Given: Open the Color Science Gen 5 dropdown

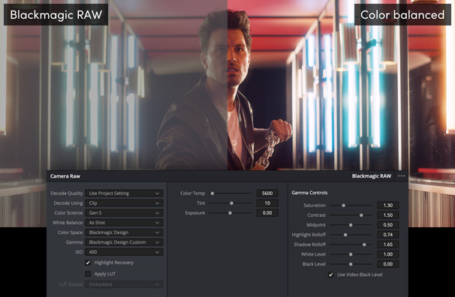Looking at the screenshot, I should pyautogui.click(x=124, y=213).
